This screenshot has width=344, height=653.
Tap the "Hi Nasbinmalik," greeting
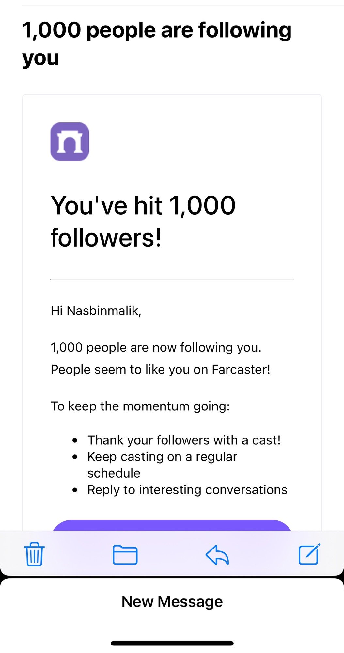(96, 311)
